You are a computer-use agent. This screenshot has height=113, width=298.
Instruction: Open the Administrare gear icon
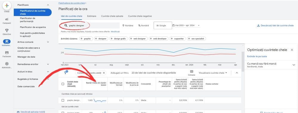tap(7, 64)
